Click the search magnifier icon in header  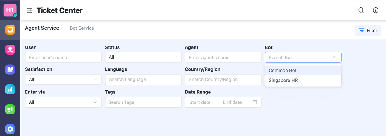[361, 10]
